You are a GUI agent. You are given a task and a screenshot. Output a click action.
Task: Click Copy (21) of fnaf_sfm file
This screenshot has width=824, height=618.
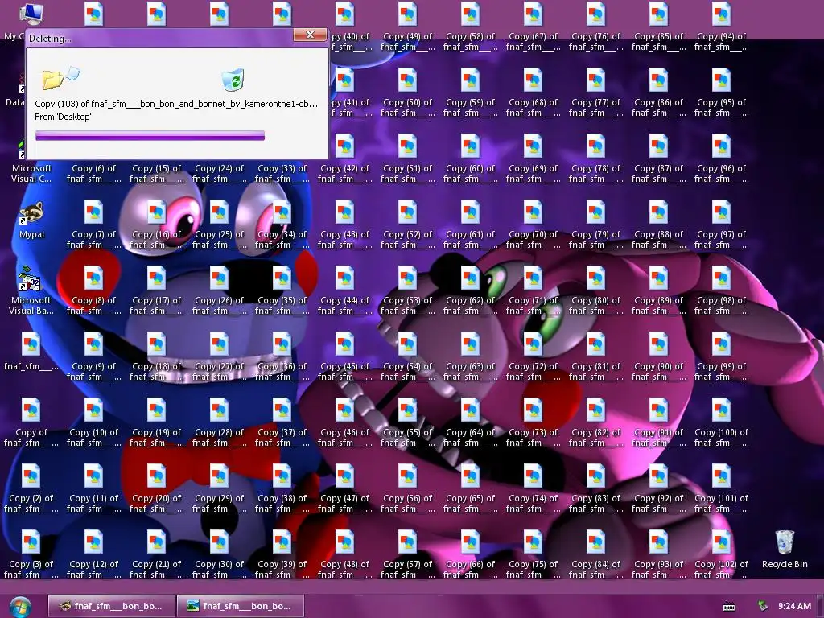coord(157,554)
